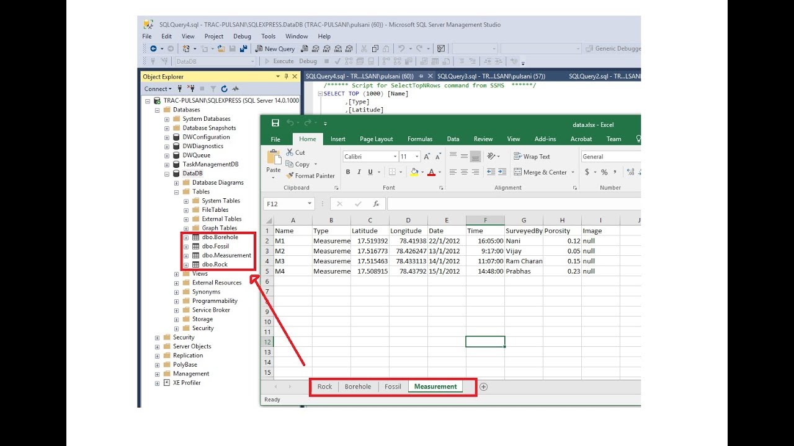Click the Excel formula bar input
The width and height of the screenshot is (794, 446).
pyautogui.click(x=514, y=204)
